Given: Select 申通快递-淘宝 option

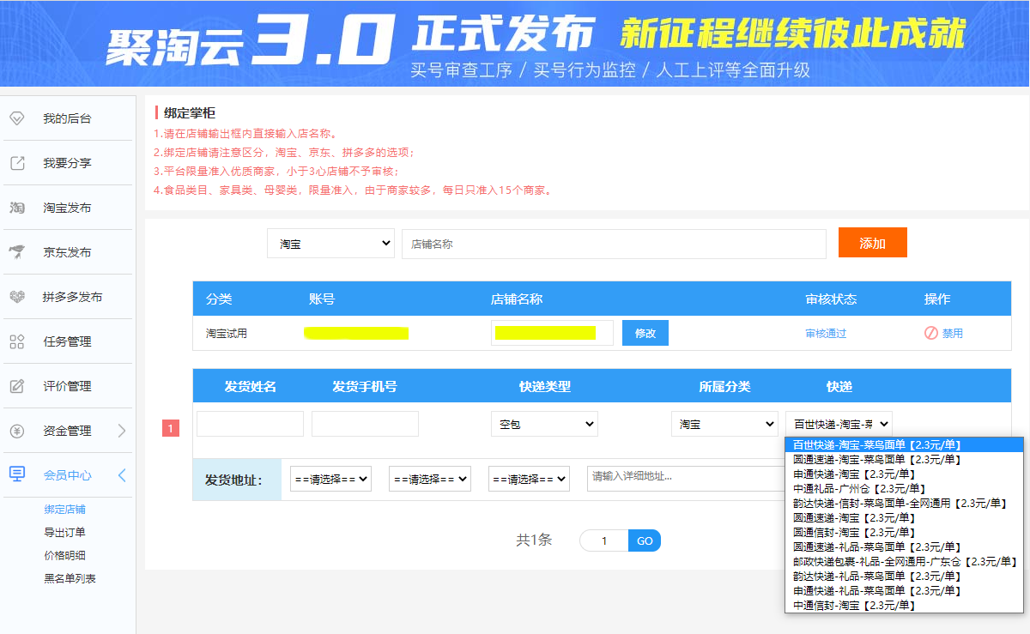Looking at the screenshot, I should pos(904,474).
